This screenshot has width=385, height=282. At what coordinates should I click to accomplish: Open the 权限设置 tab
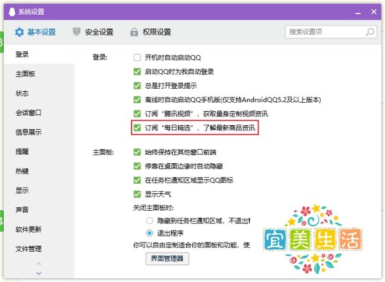151,32
